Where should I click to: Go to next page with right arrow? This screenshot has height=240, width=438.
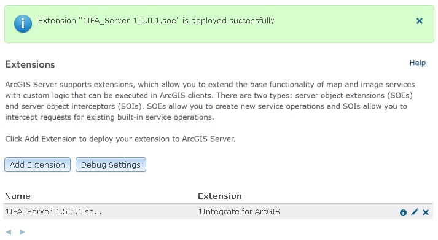[x=22, y=232]
